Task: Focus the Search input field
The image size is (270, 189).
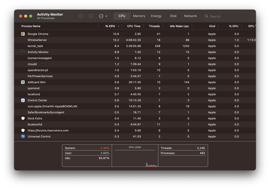Action: [x=228, y=16]
